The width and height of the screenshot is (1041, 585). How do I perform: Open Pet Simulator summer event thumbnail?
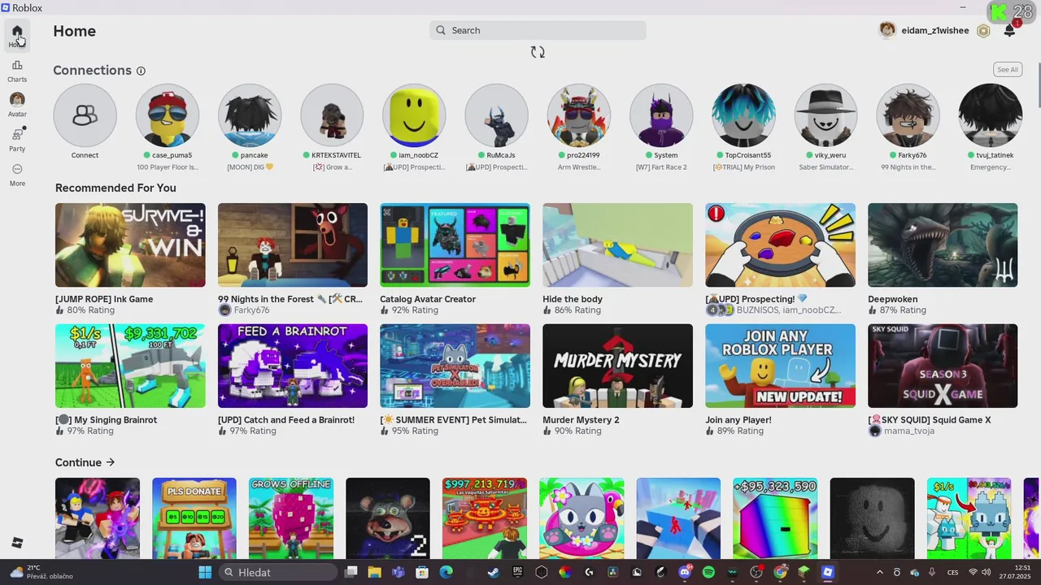(455, 366)
